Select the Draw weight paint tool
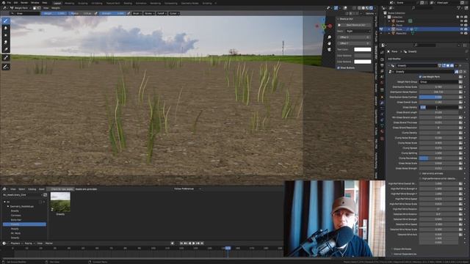Screen dimensions: 470x264 click(5, 21)
